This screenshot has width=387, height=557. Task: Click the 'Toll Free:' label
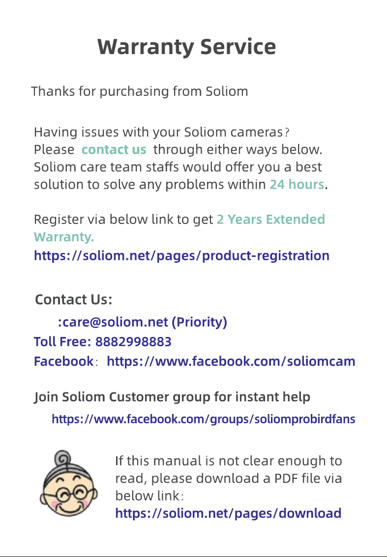[62, 342]
